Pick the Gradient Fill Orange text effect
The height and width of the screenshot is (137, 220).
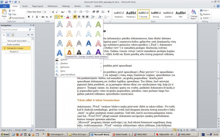point(69,52)
